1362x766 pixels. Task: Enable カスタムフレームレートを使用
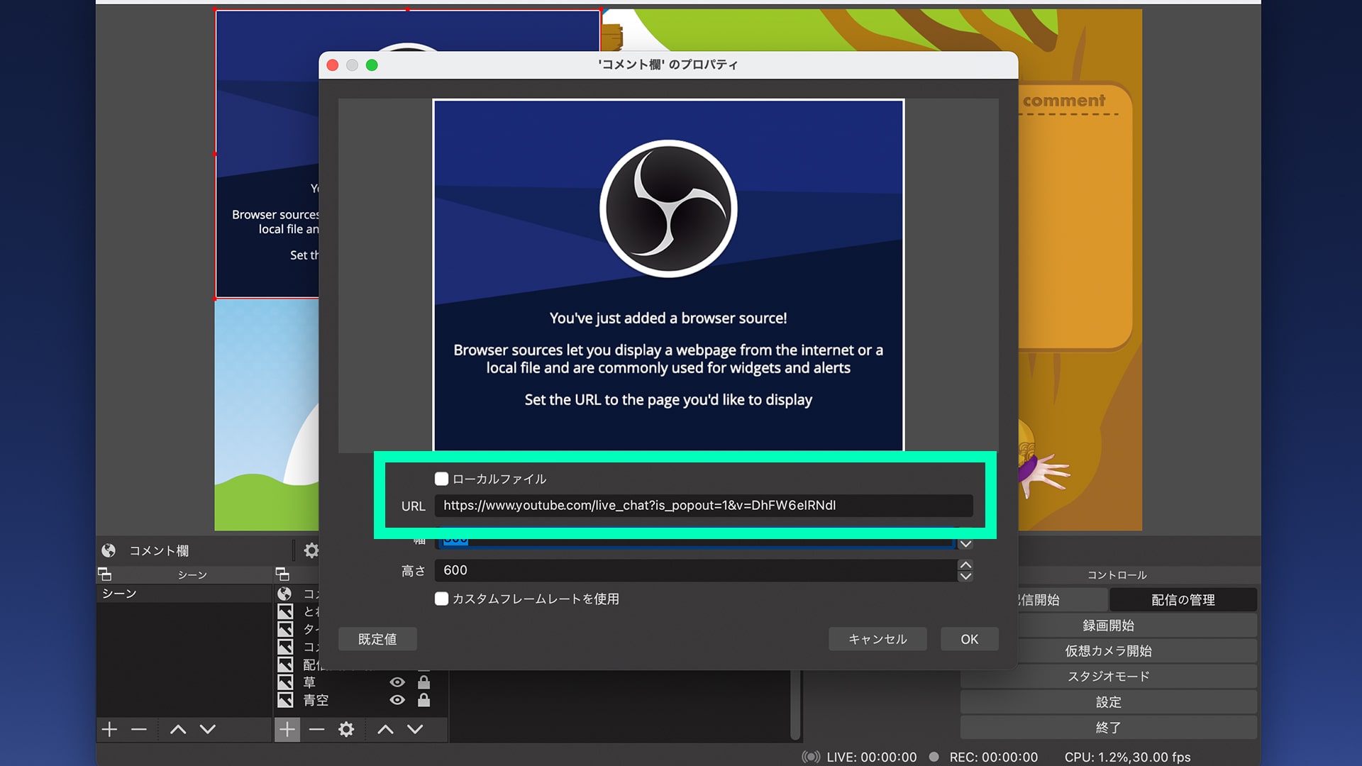441,599
